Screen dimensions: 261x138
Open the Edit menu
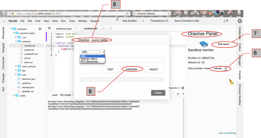pos(30,21)
